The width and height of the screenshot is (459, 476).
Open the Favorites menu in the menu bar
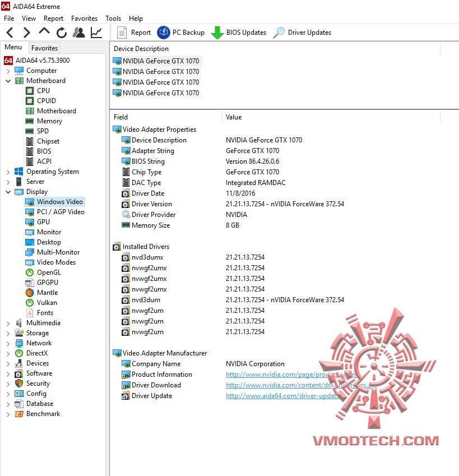[x=84, y=19]
